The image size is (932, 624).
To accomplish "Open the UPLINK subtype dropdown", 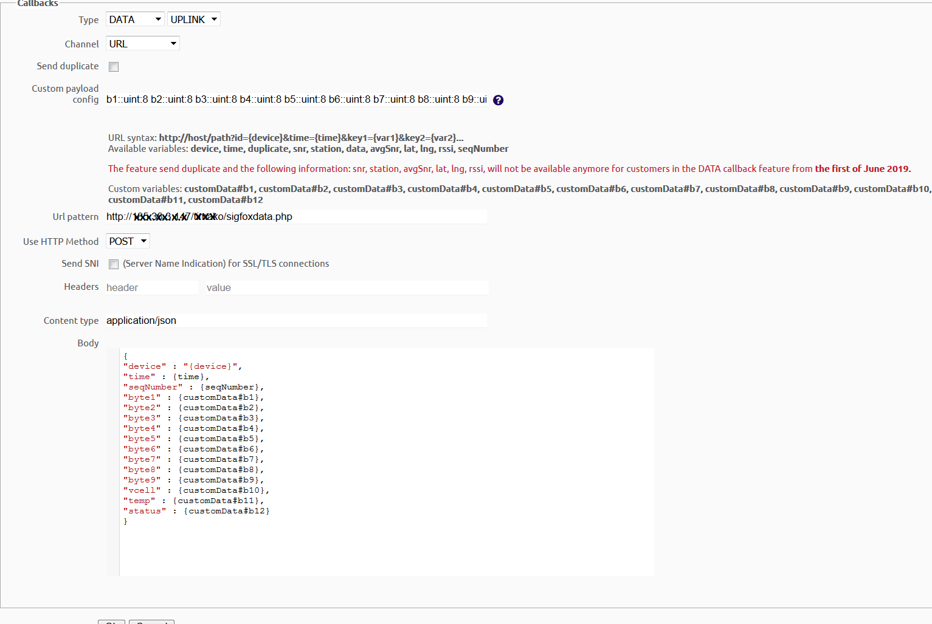I will click(193, 19).
